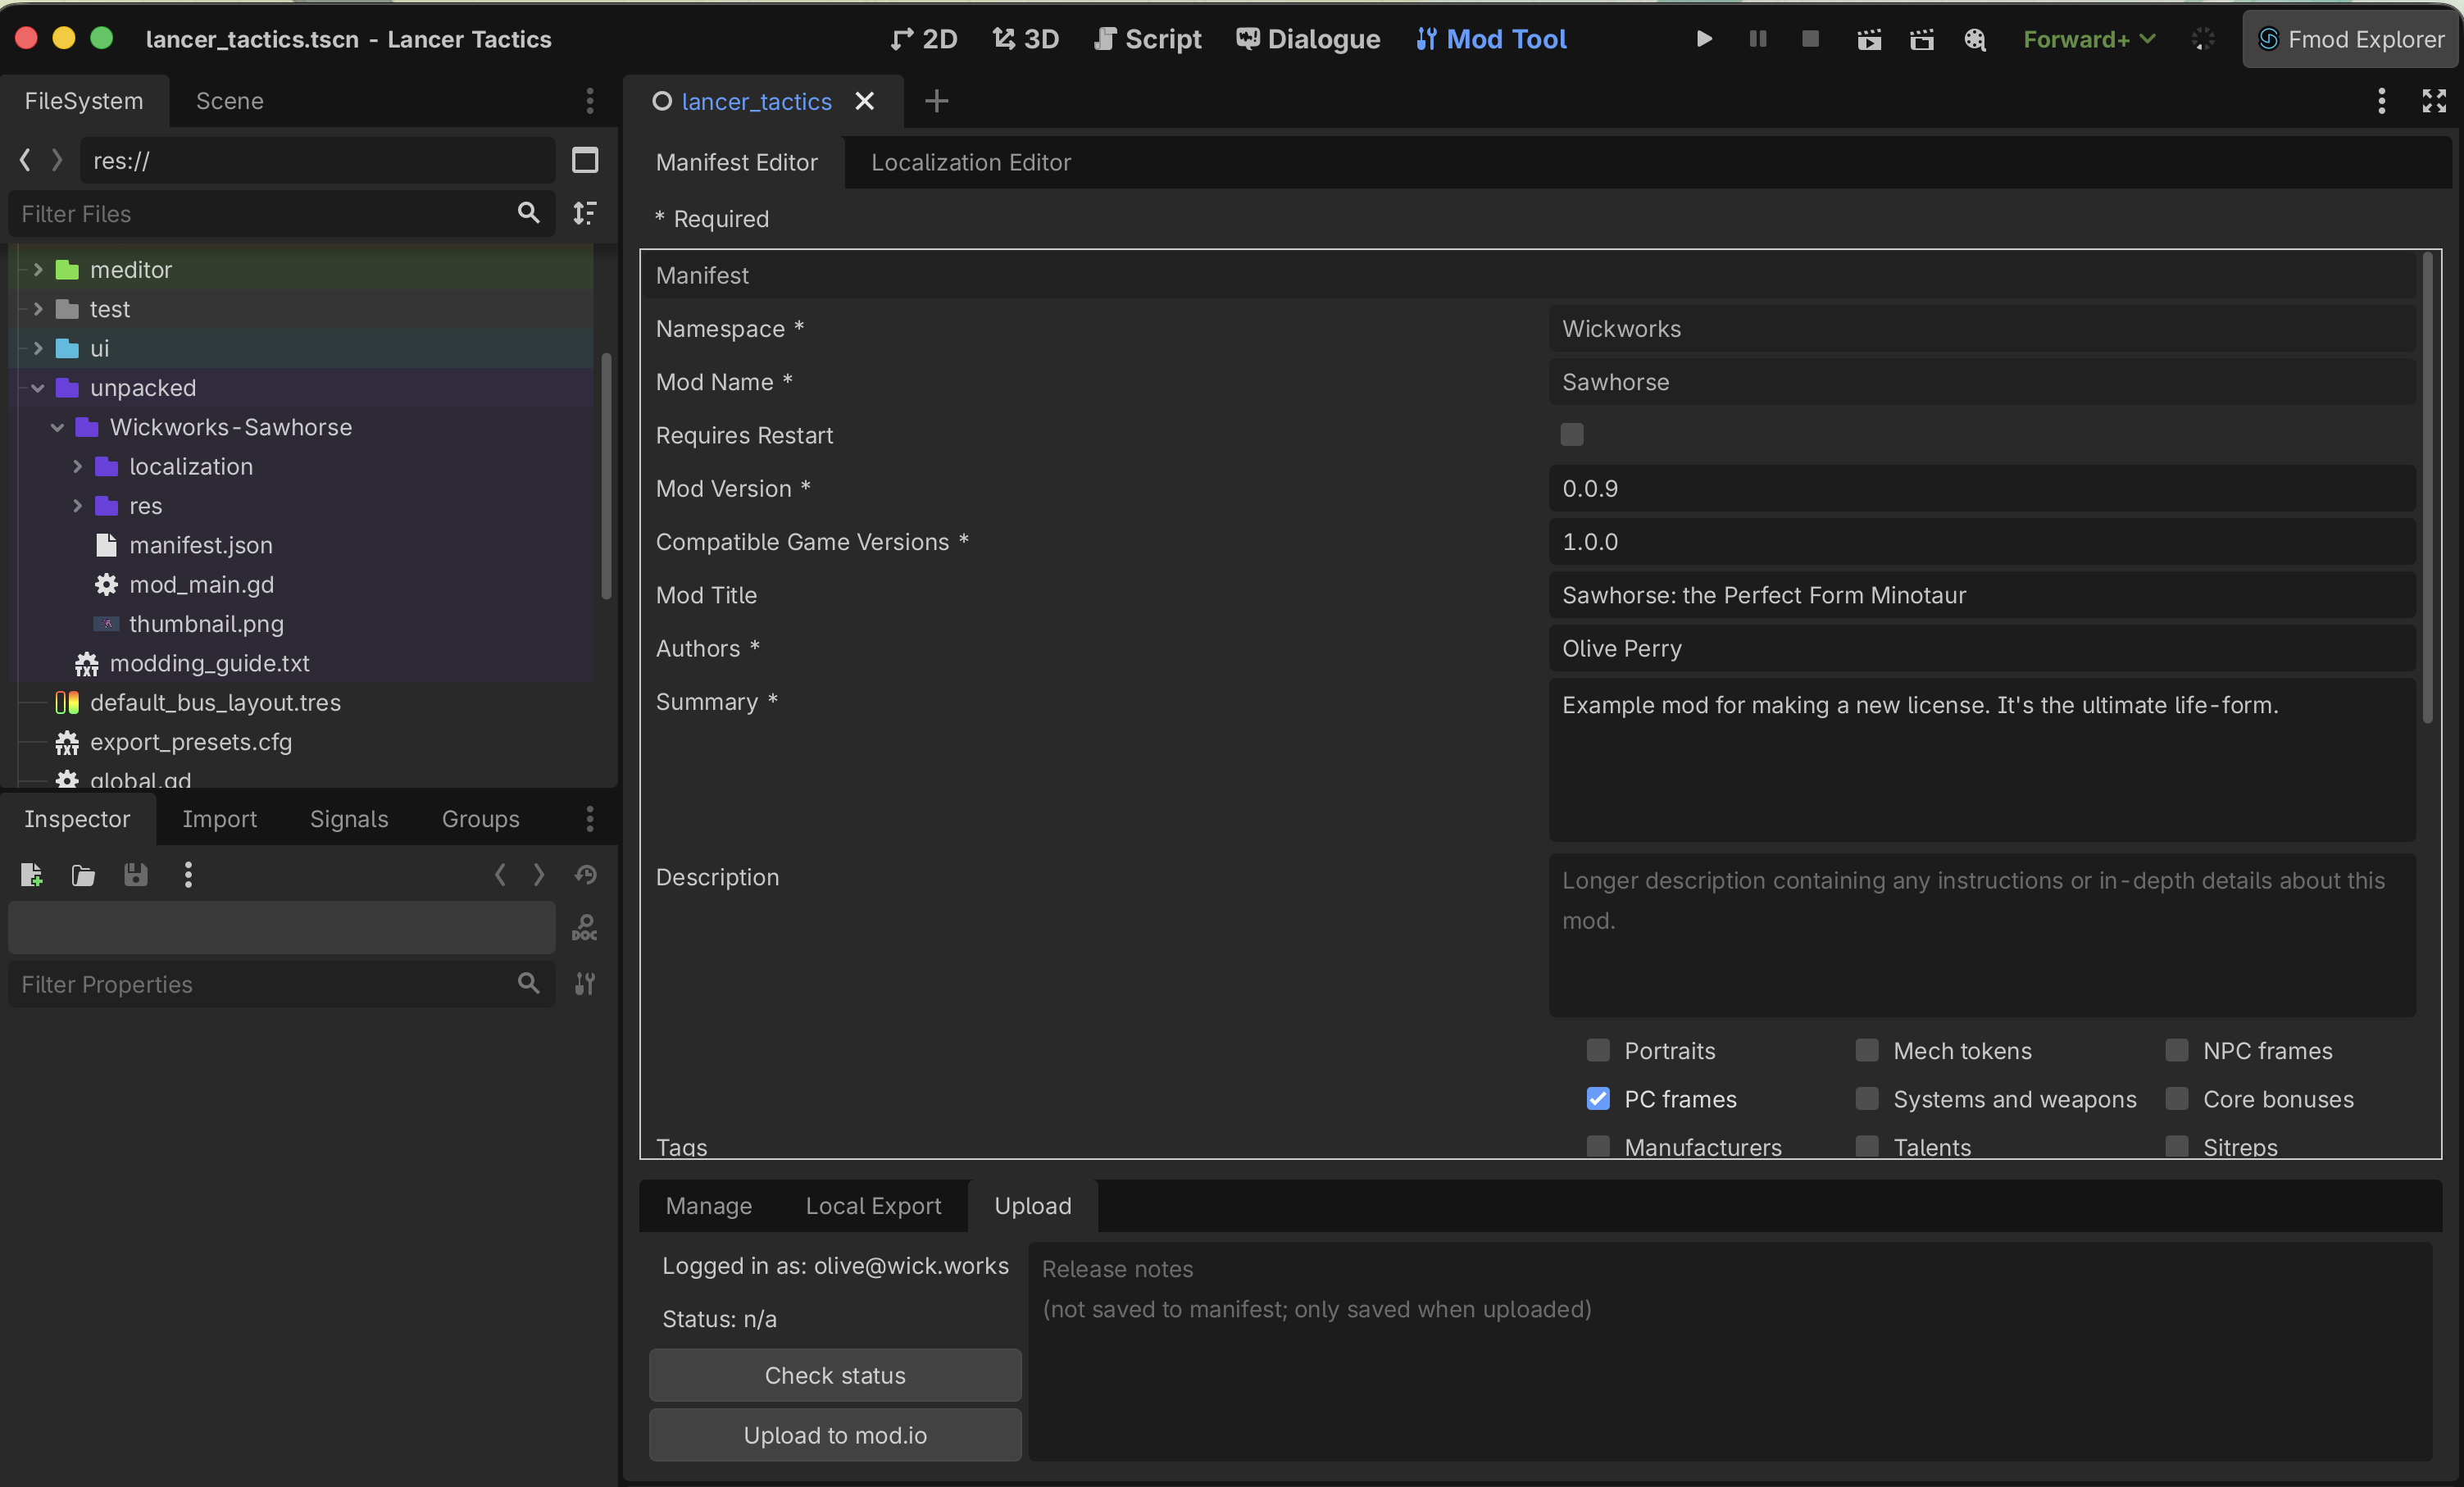Collapse the unpacked folder
This screenshot has height=1487, width=2464.
pos(38,388)
